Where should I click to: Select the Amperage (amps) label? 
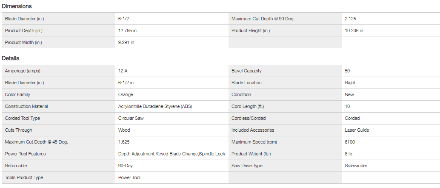(23, 71)
